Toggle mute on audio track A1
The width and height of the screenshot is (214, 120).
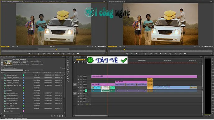coord(86,91)
